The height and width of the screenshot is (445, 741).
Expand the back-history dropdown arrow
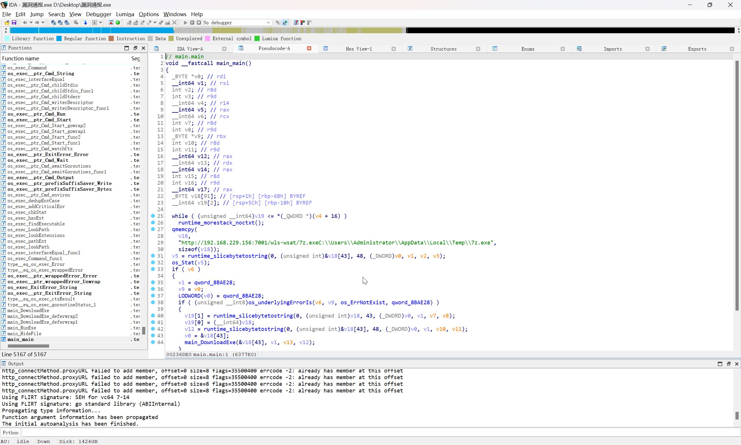[x=31, y=23]
